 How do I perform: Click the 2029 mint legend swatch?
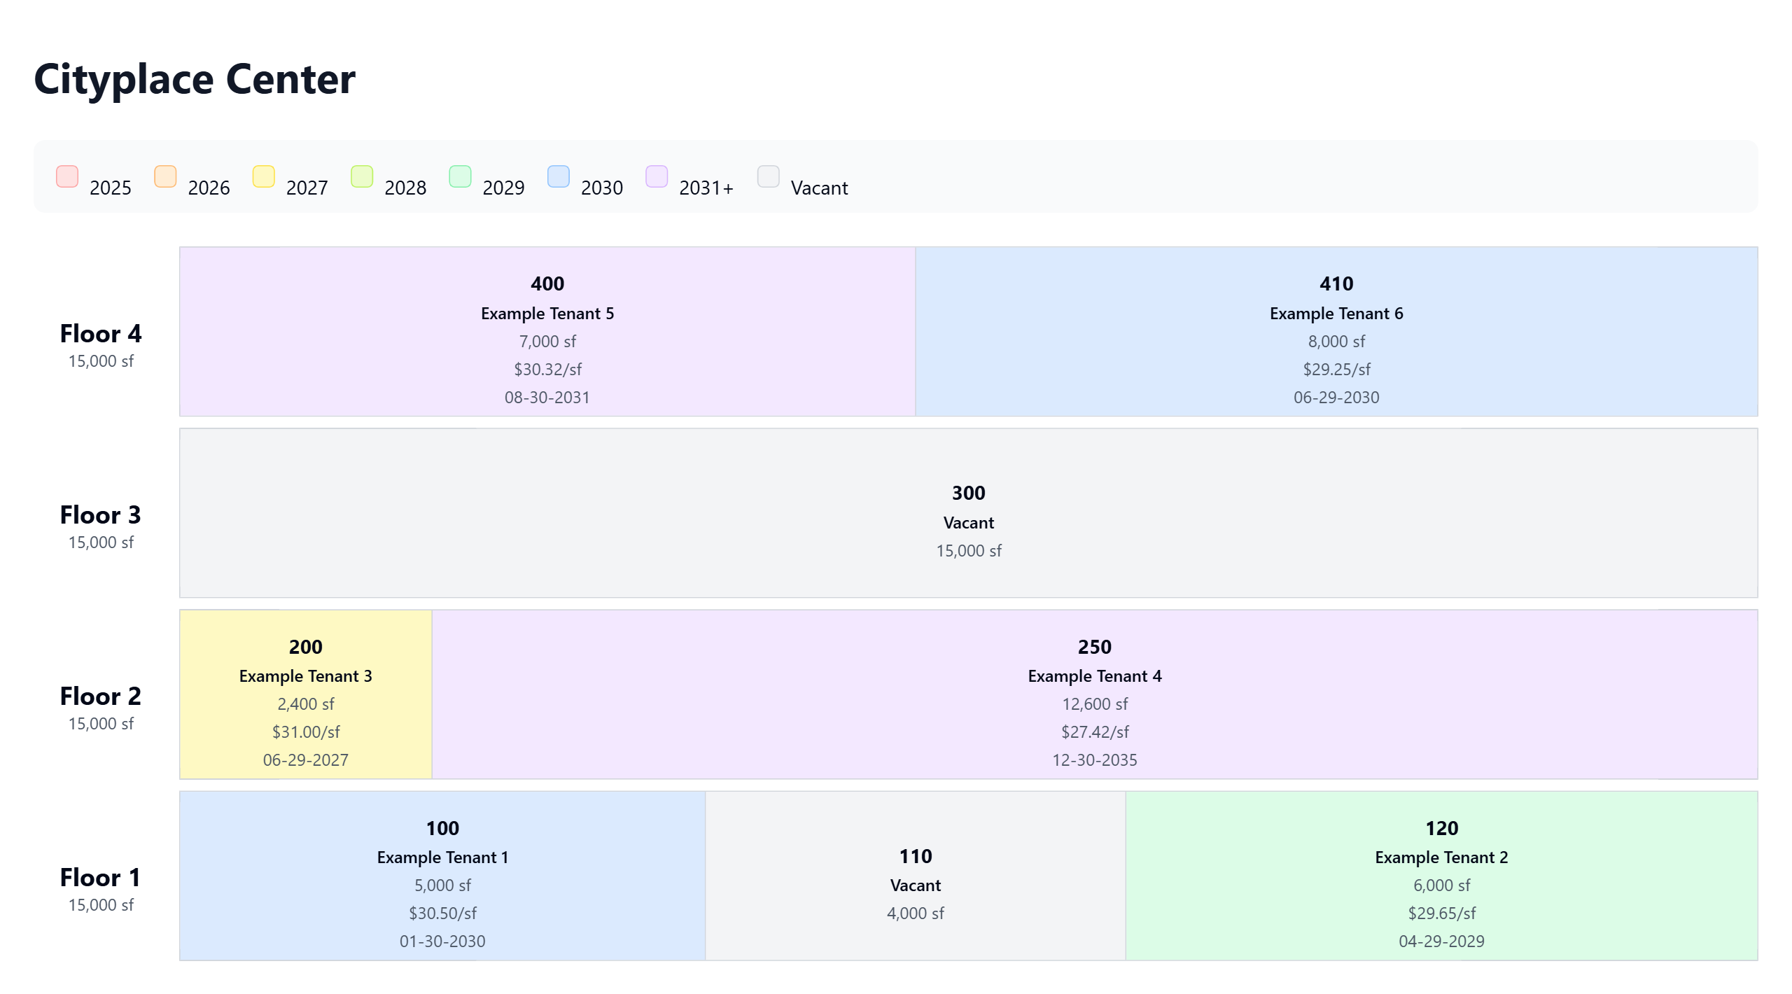[460, 176]
